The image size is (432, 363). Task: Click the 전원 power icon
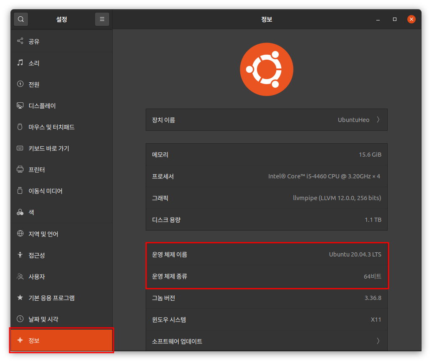point(20,84)
